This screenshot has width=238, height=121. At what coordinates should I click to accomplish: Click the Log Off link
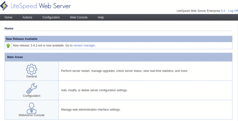[x=233, y=11]
